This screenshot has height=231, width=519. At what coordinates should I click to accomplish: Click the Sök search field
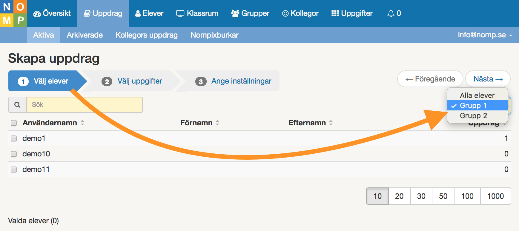click(84, 105)
